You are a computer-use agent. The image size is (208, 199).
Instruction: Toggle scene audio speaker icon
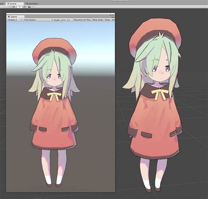click(24, 7)
